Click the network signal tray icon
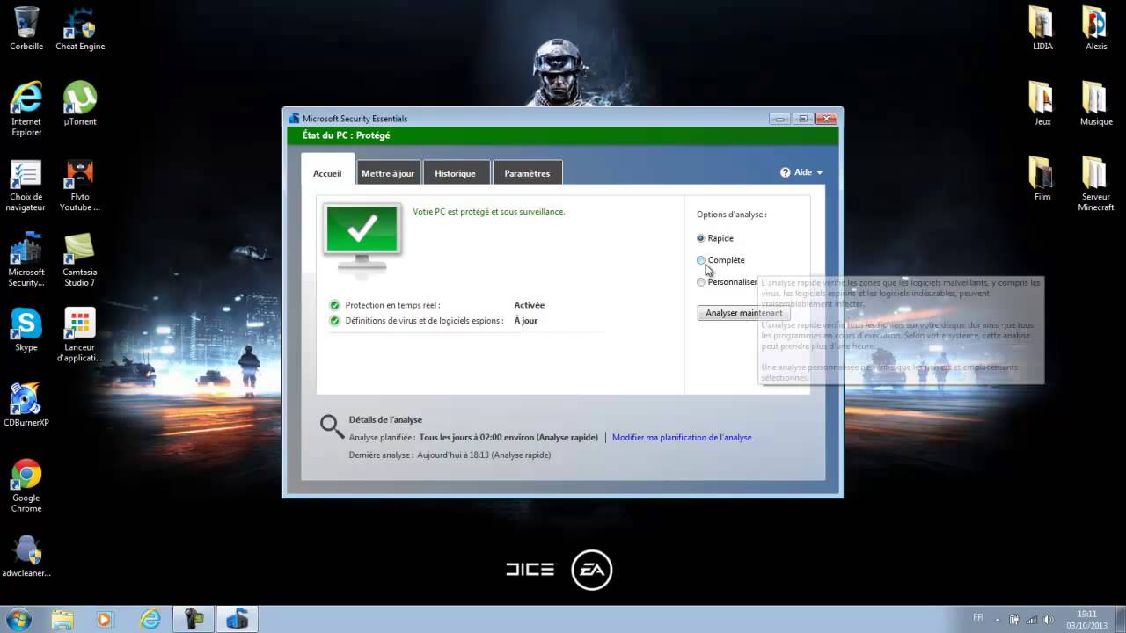Screen dimensions: 1126x633 (1031, 619)
